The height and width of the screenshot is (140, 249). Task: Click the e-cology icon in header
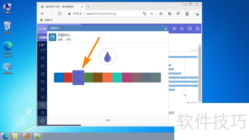pos(174,29)
